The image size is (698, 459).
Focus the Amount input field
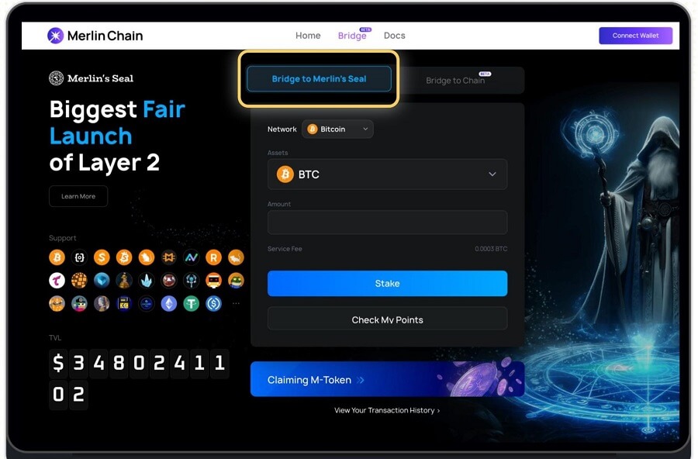tap(387, 223)
